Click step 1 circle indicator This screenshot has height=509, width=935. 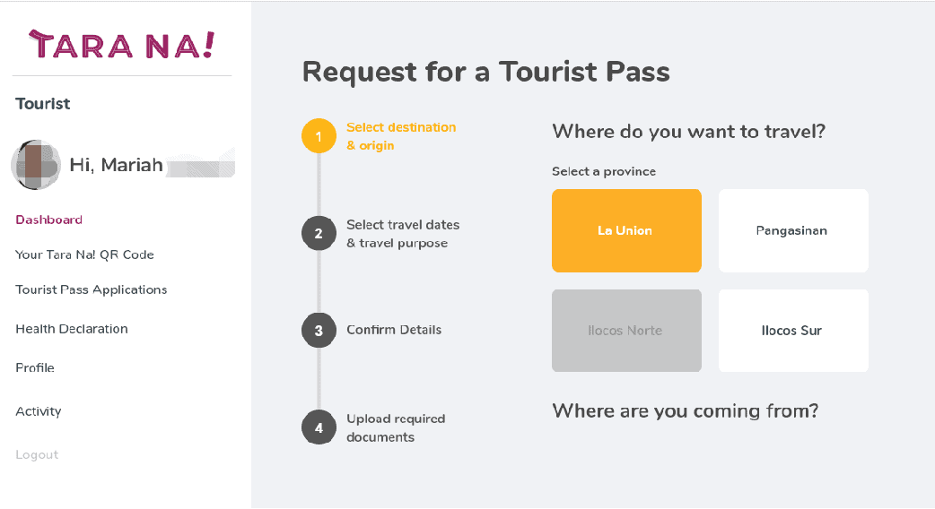click(319, 136)
